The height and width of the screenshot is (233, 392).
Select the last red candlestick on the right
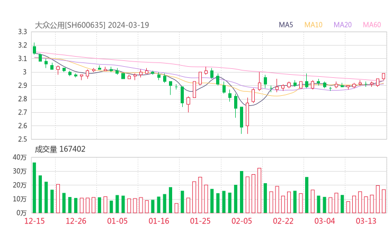click(384, 76)
